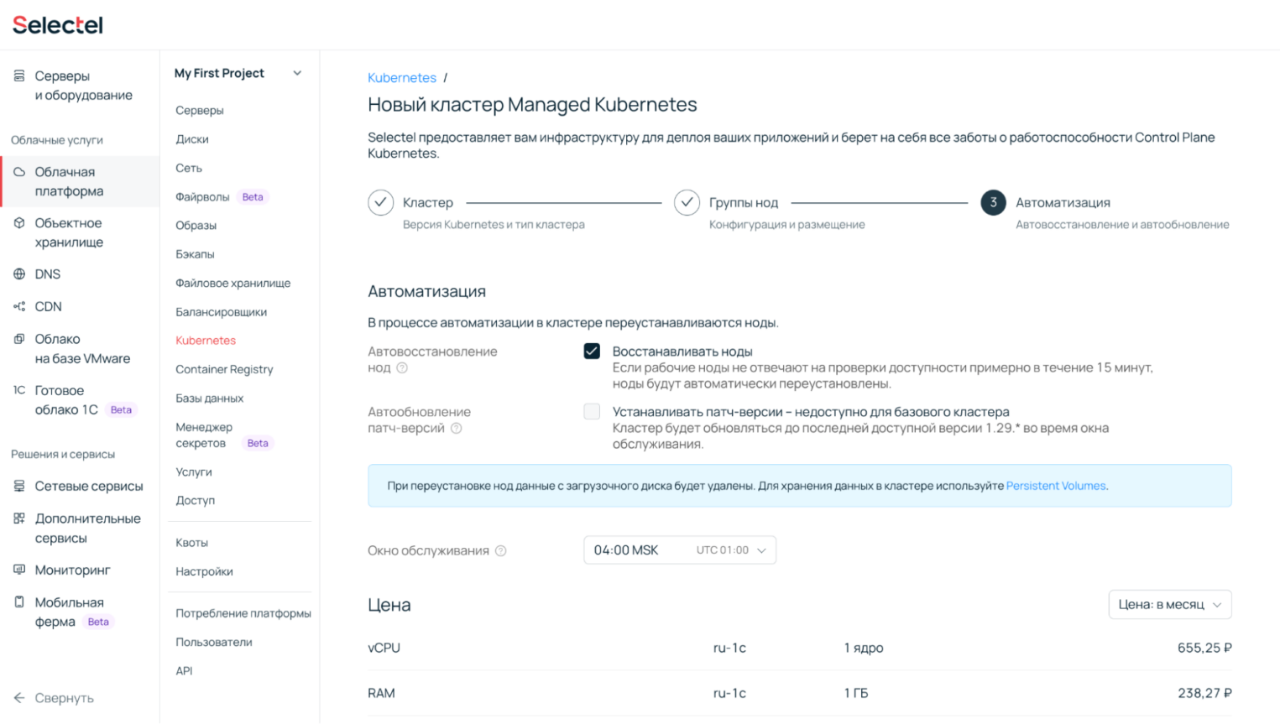
Task: Click the Kubernetes breadcrumb link
Action: click(x=402, y=78)
